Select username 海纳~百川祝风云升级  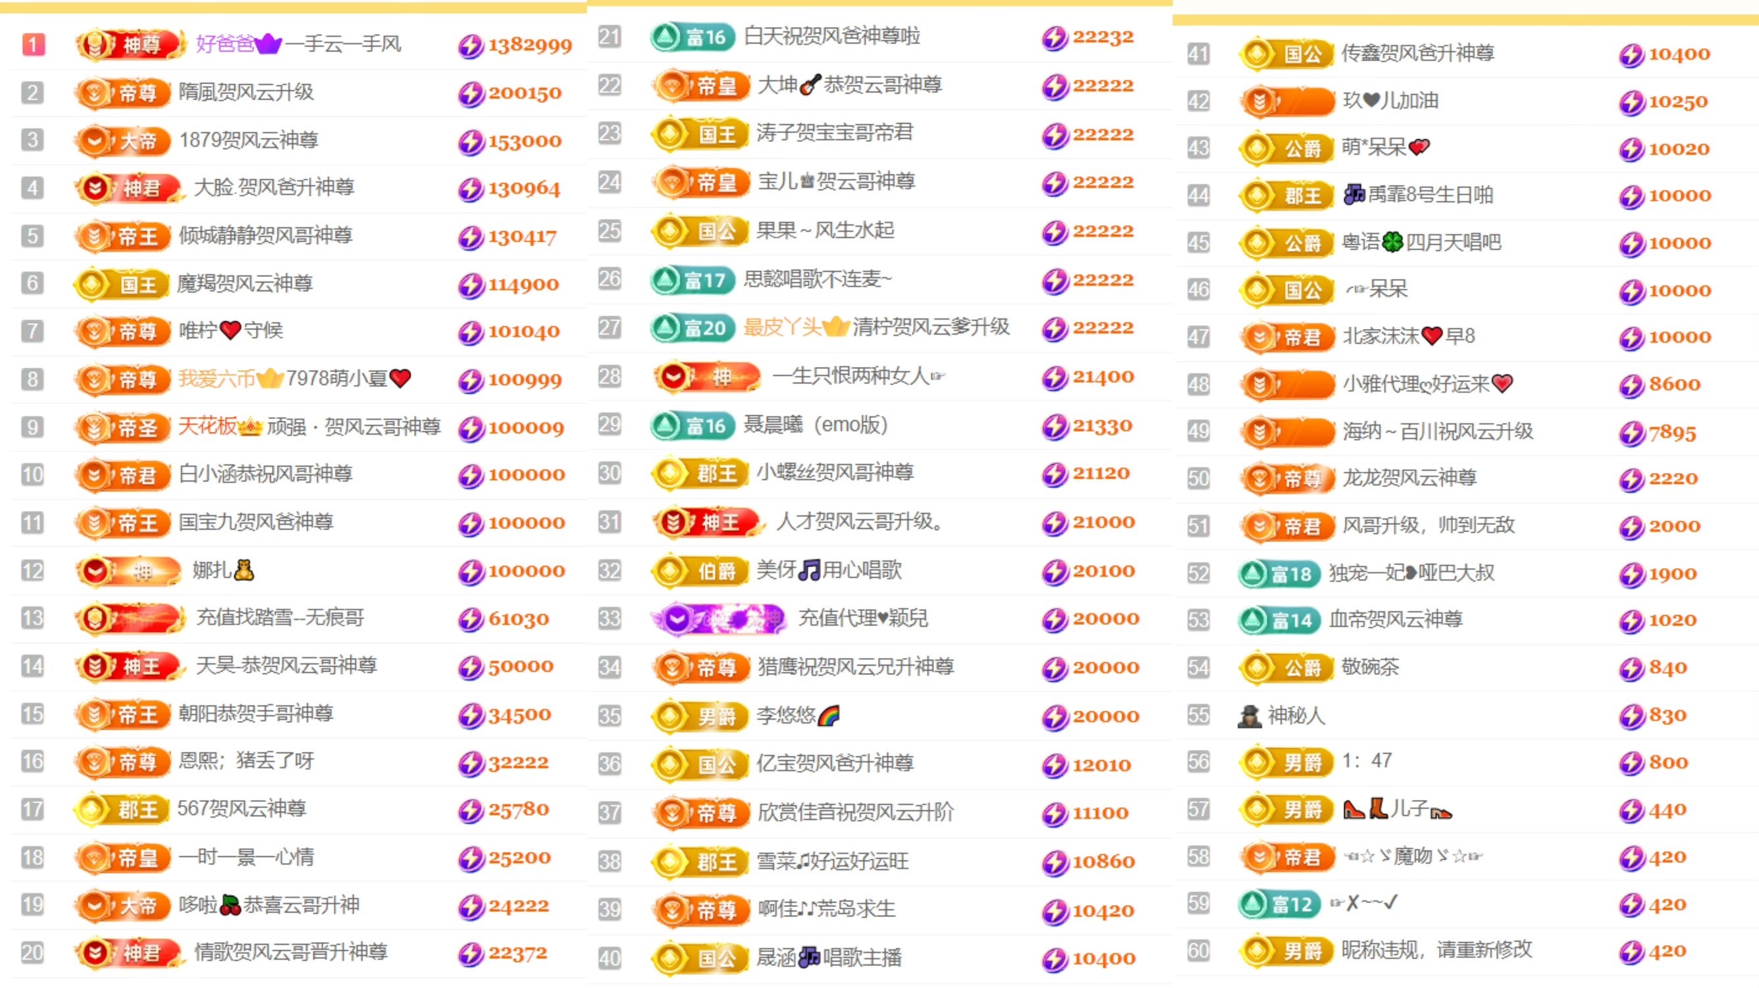[x=1438, y=432]
